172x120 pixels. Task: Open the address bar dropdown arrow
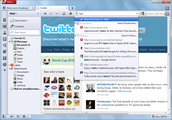[x=137, y=13]
